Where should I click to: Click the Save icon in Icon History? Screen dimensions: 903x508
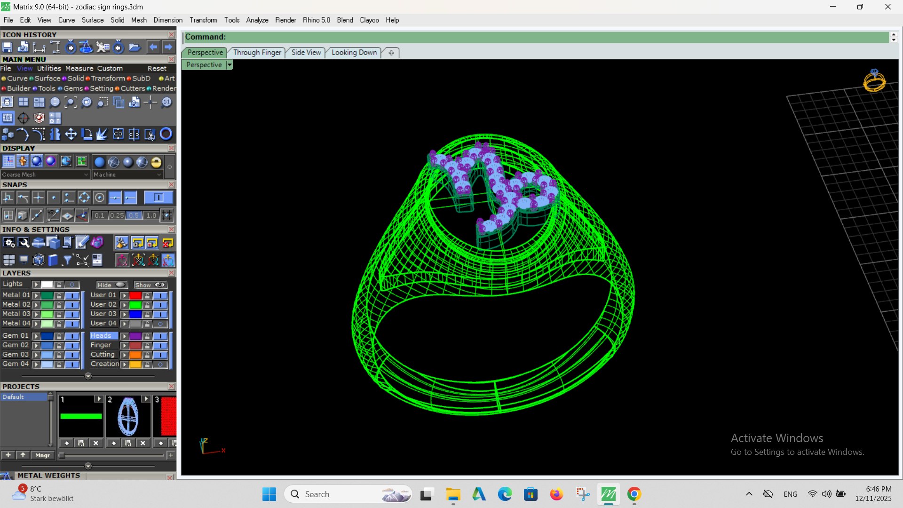(x=7, y=47)
